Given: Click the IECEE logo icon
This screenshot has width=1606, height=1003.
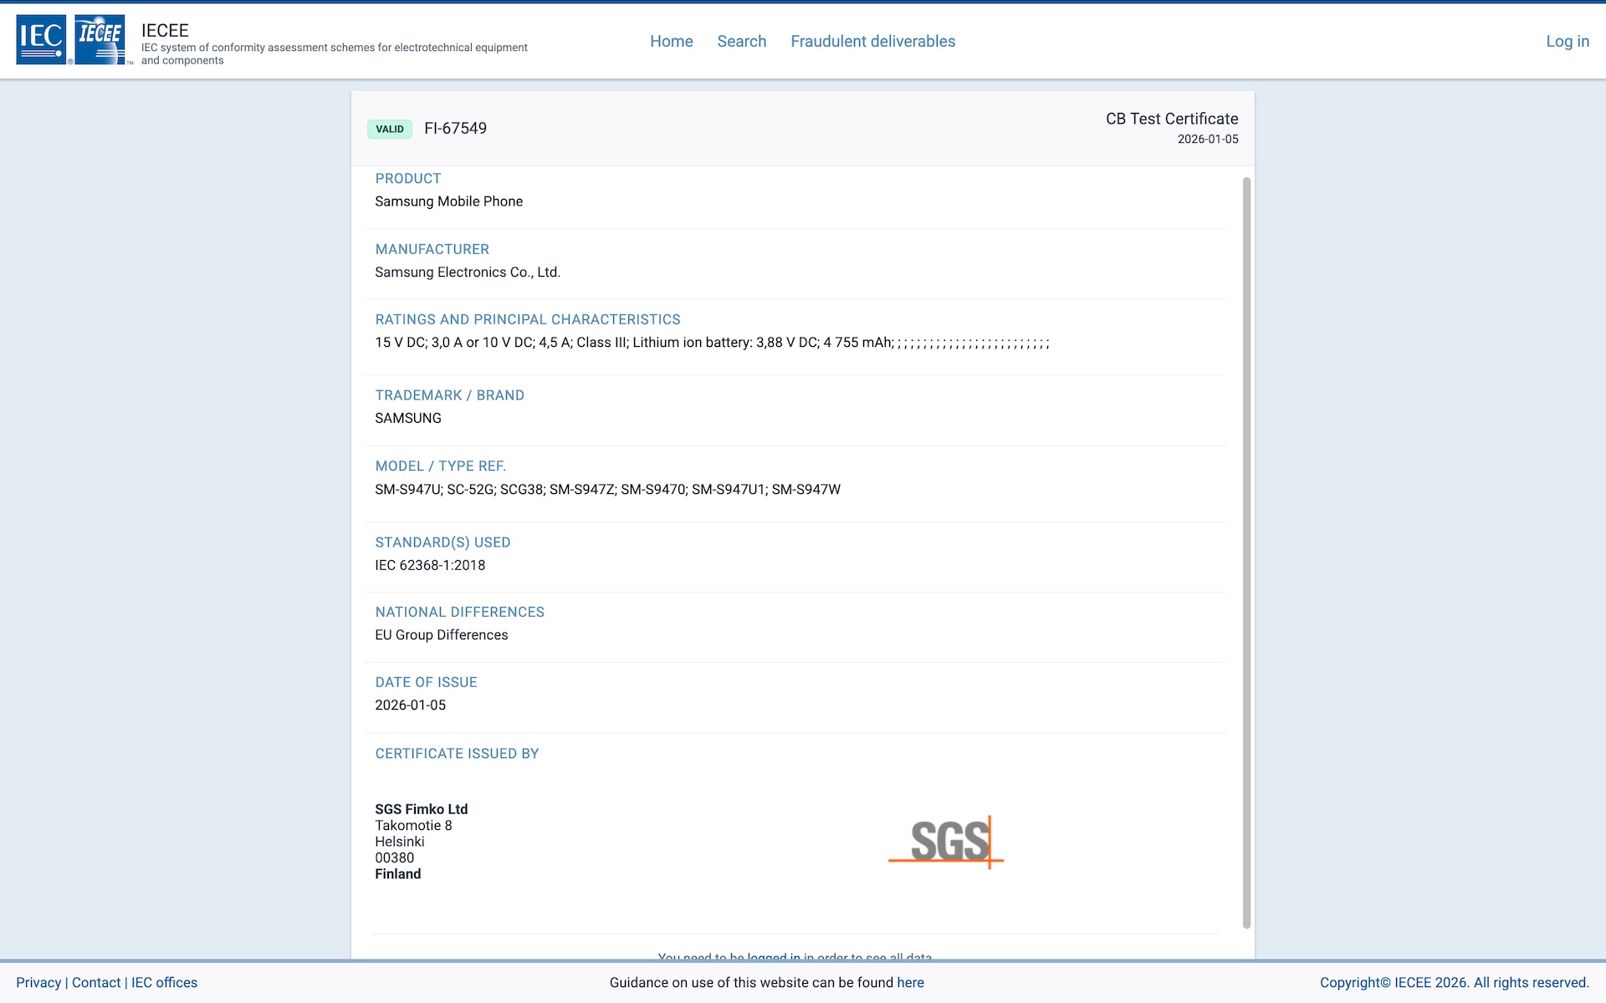Looking at the screenshot, I should coord(100,39).
